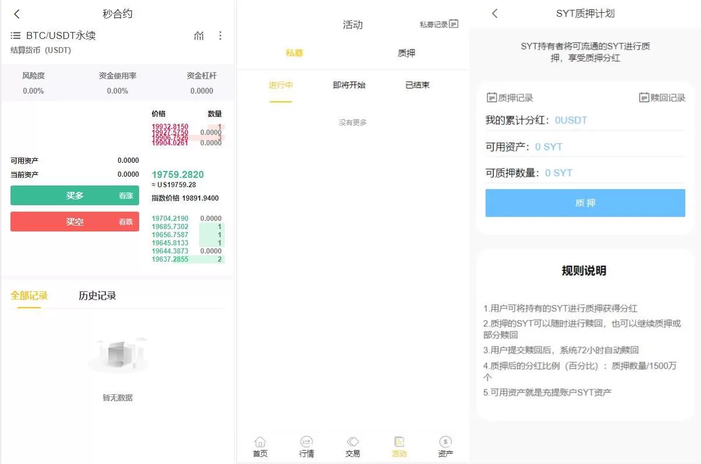701x464 pixels.
Task: Go back from the 秒合约 screen
Action: point(17,14)
